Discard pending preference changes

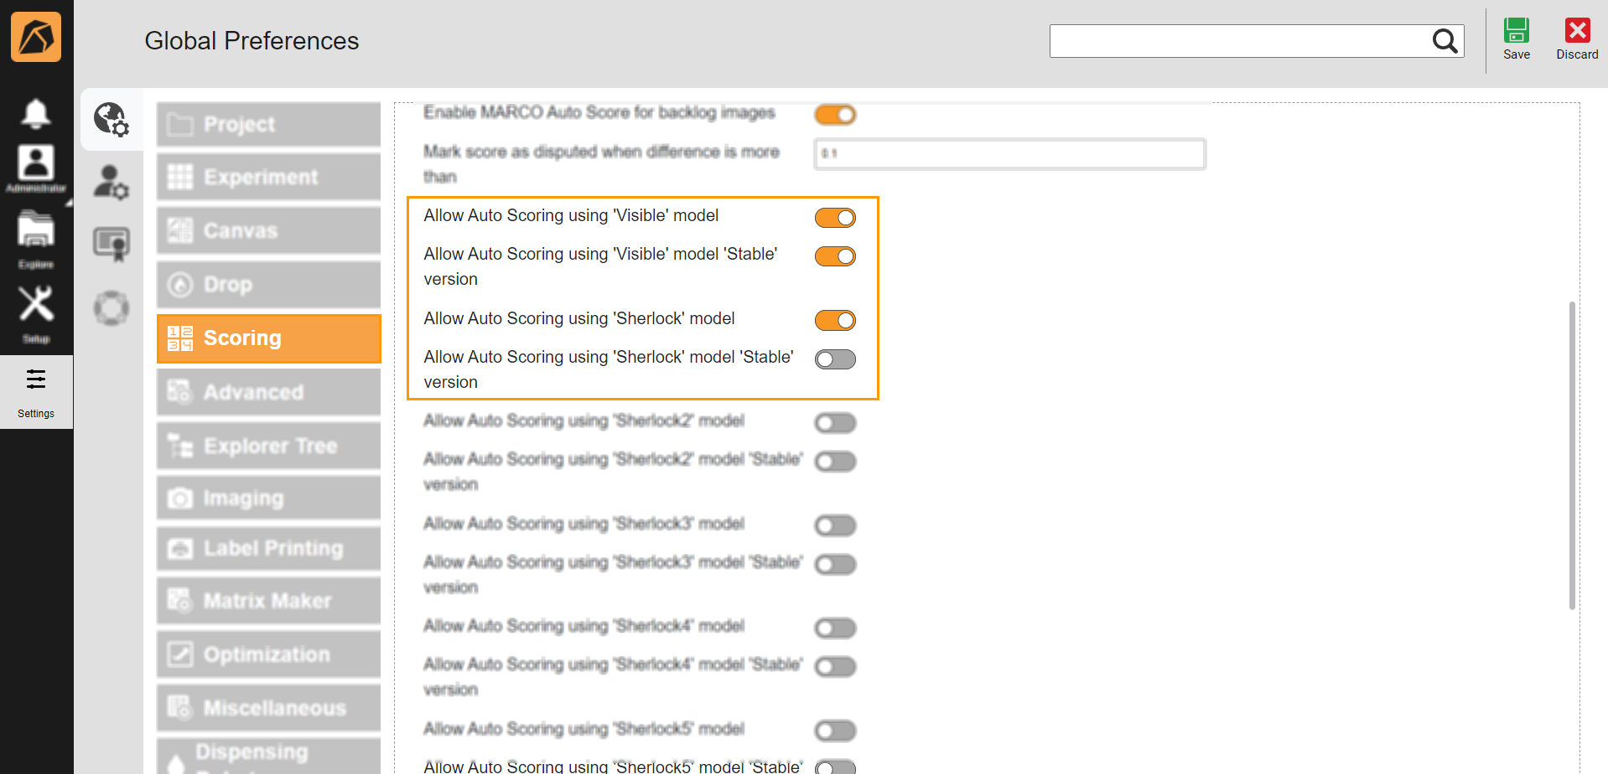point(1576,37)
